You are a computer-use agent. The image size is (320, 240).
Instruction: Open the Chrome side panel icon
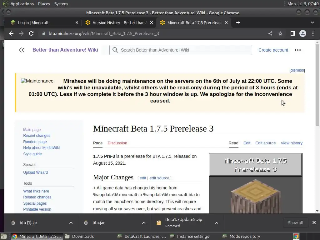click(292, 33)
